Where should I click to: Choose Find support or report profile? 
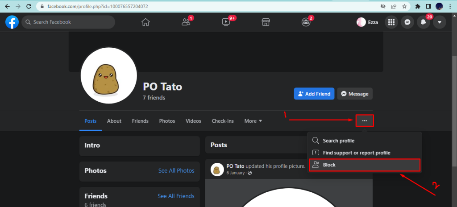coord(364,153)
